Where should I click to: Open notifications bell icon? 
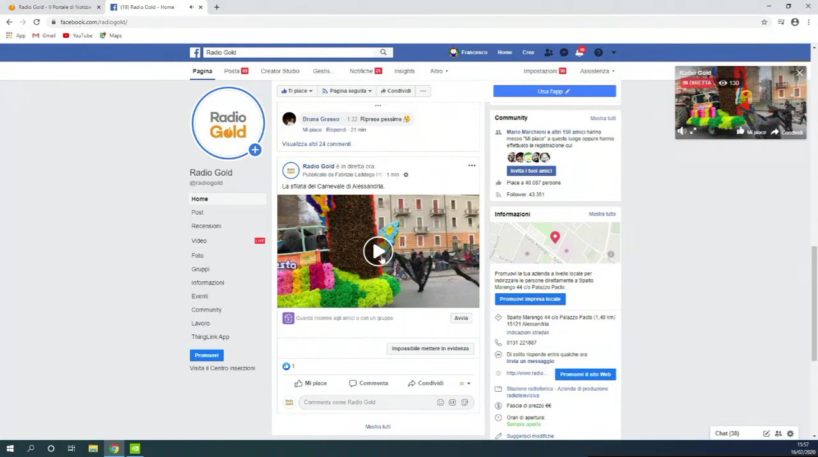[x=580, y=52]
